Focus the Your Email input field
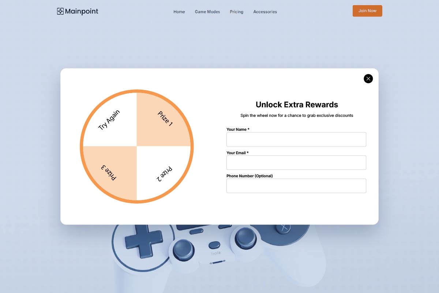 click(x=296, y=163)
